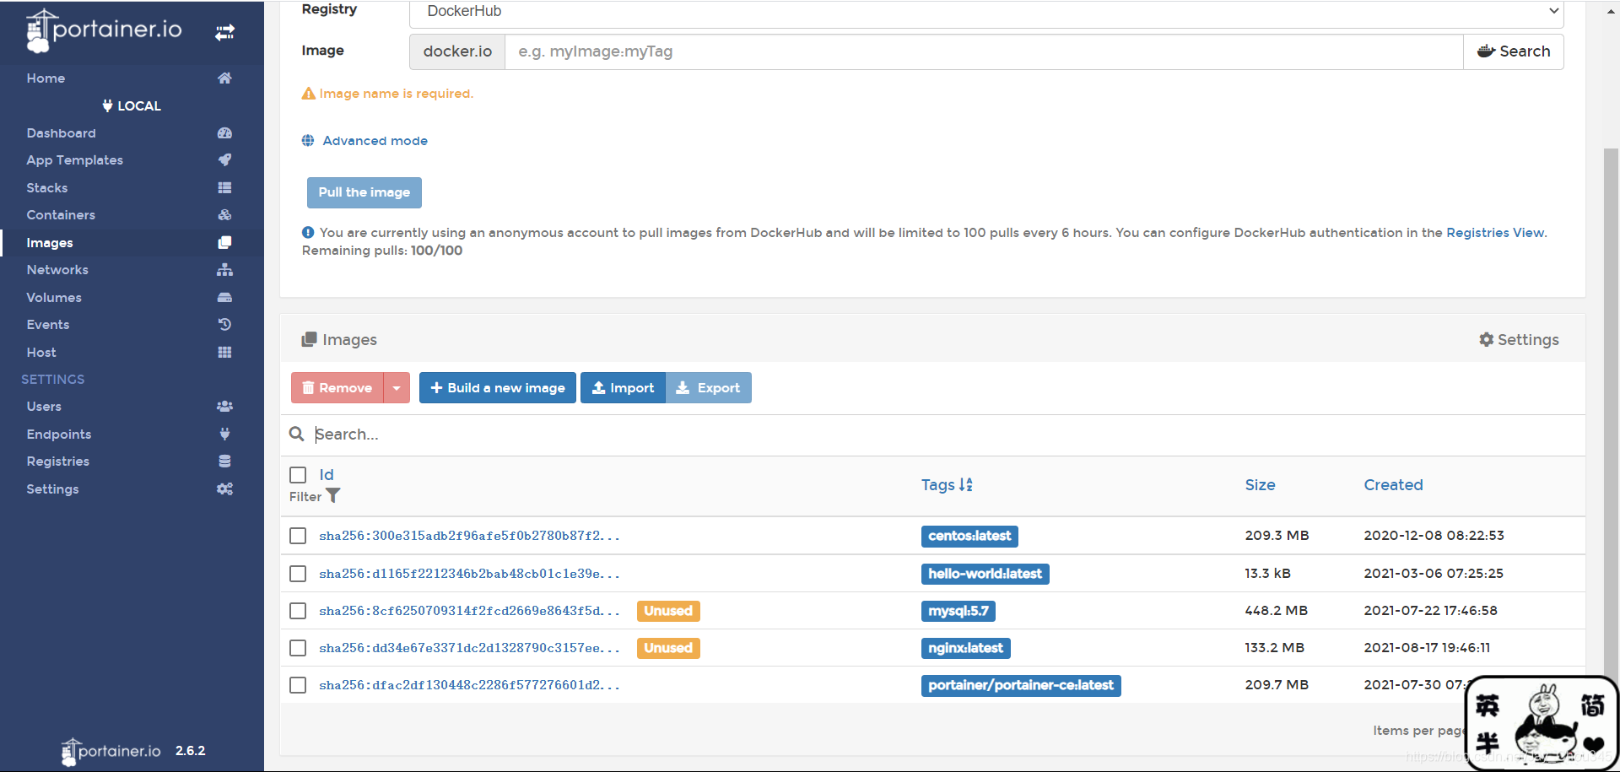Click the plug icon next to LOCAL
This screenshot has height=772, width=1620.
[x=107, y=105]
